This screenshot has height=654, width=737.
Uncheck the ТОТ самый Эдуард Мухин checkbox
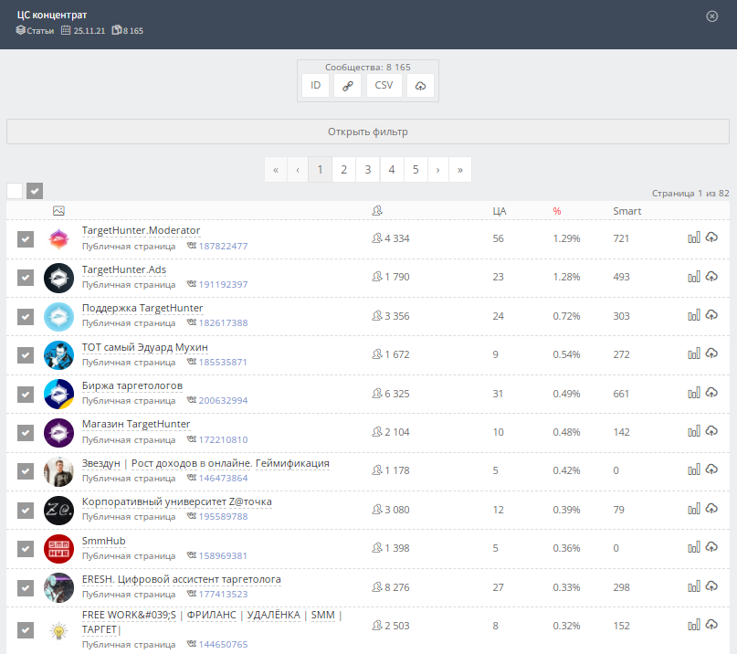click(x=26, y=355)
